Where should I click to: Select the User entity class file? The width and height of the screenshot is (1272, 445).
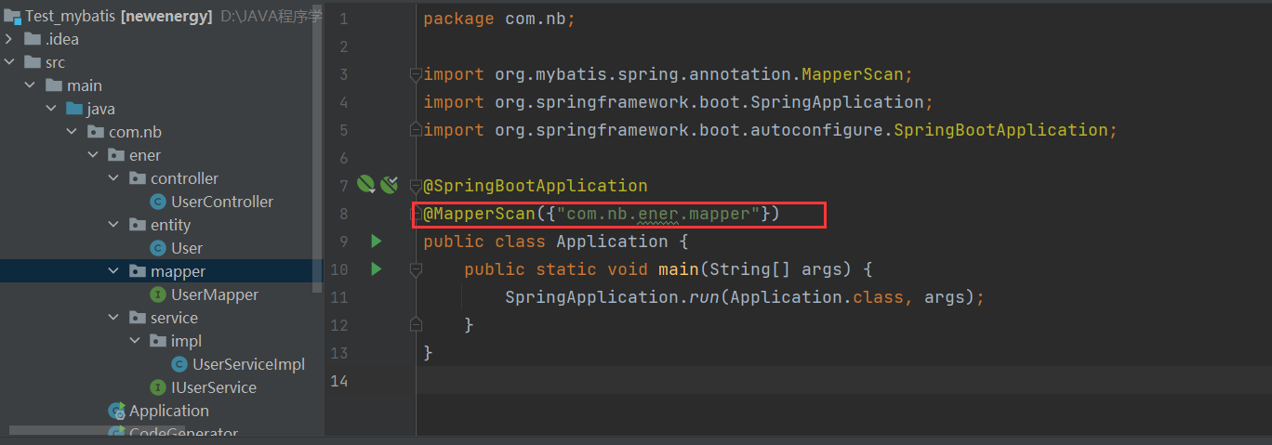pyautogui.click(x=186, y=248)
